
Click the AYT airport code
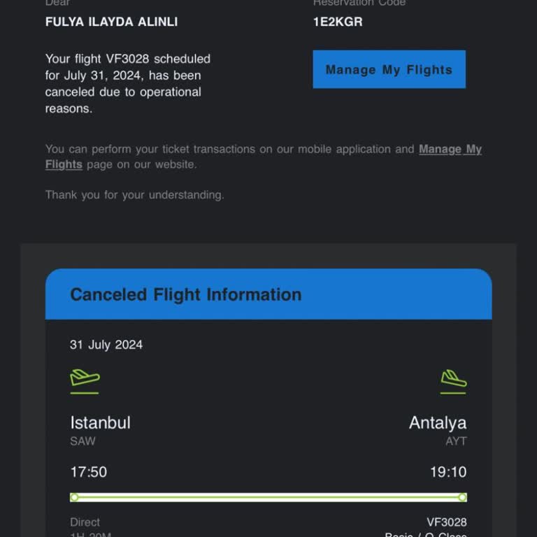456,441
